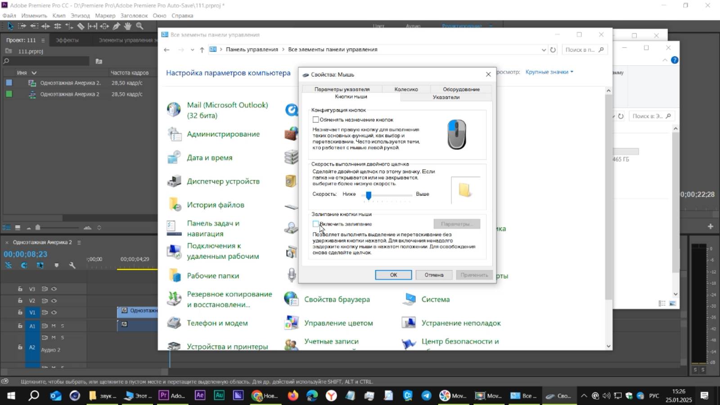Switch to 'Указатели' tab

(x=446, y=97)
